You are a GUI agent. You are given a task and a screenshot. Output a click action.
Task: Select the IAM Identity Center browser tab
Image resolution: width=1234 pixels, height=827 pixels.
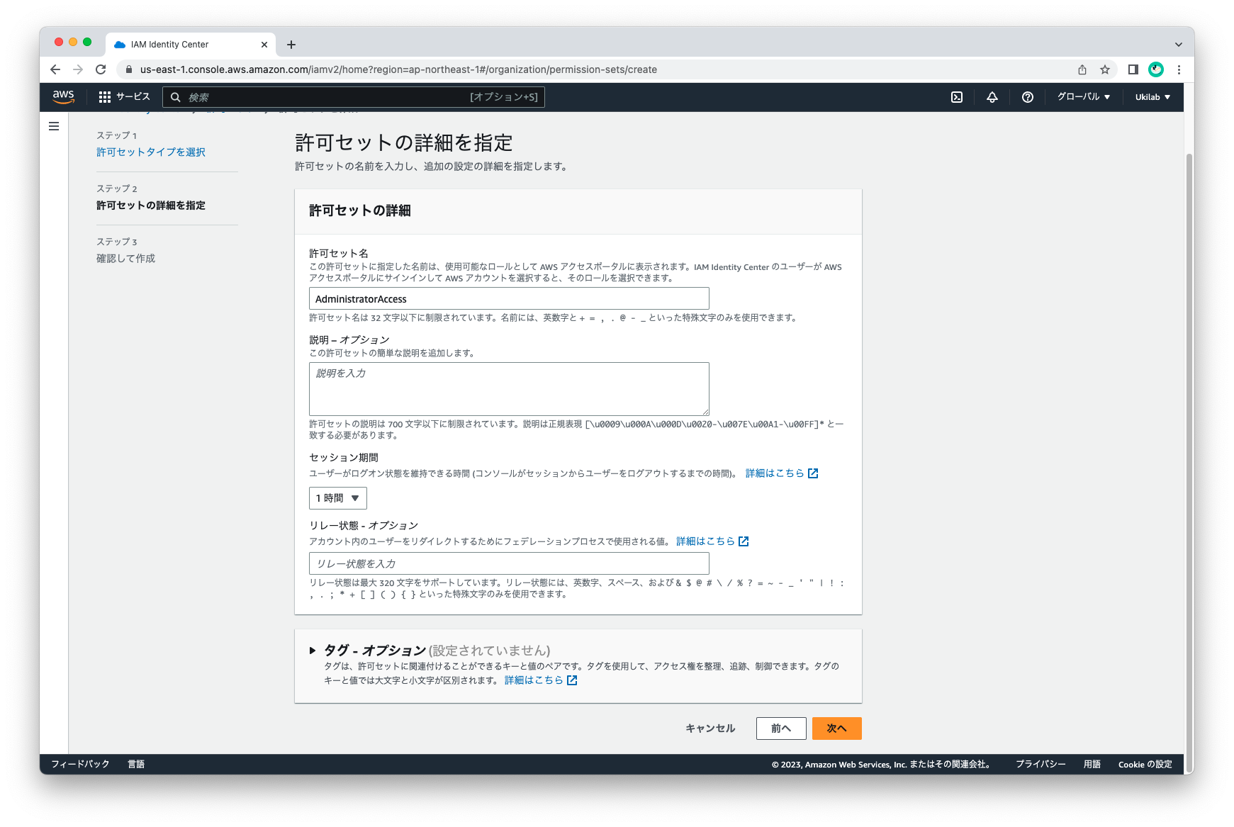(x=191, y=45)
